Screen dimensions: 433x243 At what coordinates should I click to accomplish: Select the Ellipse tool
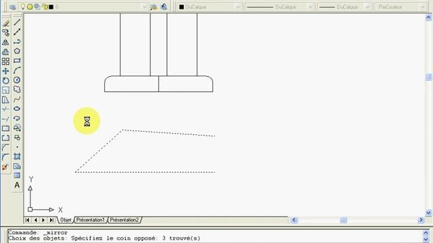[x=17, y=109]
